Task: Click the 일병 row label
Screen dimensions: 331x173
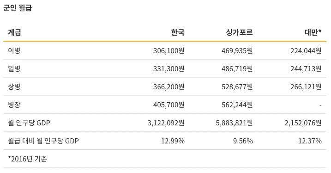Action: (14, 68)
